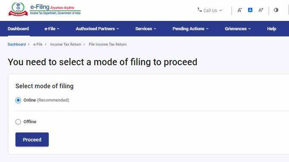
Task: Reset font size with default A icon
Action: point(250,10)
